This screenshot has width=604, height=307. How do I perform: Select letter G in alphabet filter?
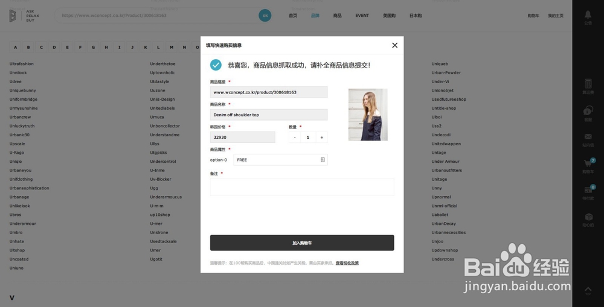(x=93, y=47)
